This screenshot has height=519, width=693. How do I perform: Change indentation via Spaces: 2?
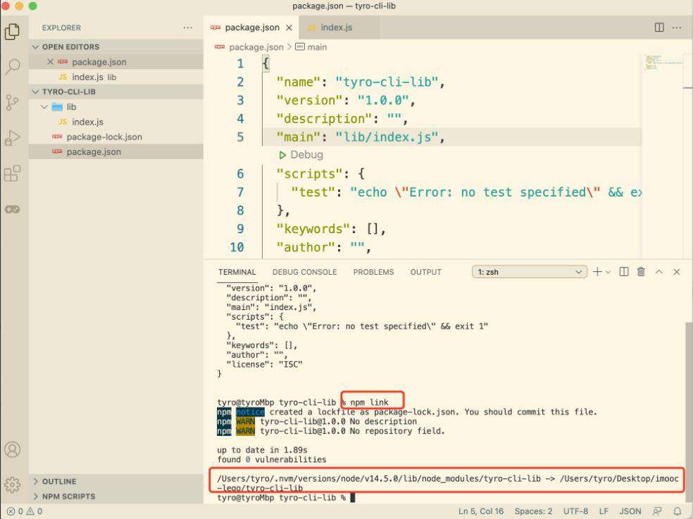point(533,511)
